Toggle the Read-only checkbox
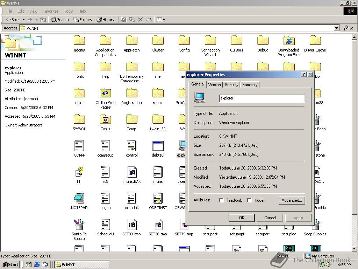 tap(221, 200)
